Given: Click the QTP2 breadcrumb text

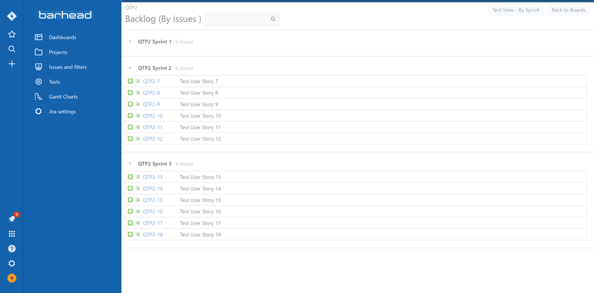Looking at the screenshot, I should coord(131,8).
